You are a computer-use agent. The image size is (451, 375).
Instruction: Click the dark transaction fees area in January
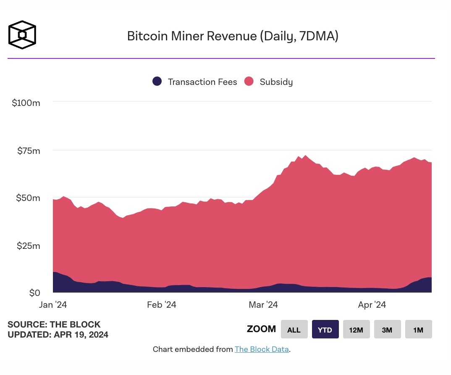tap(66, 284)
